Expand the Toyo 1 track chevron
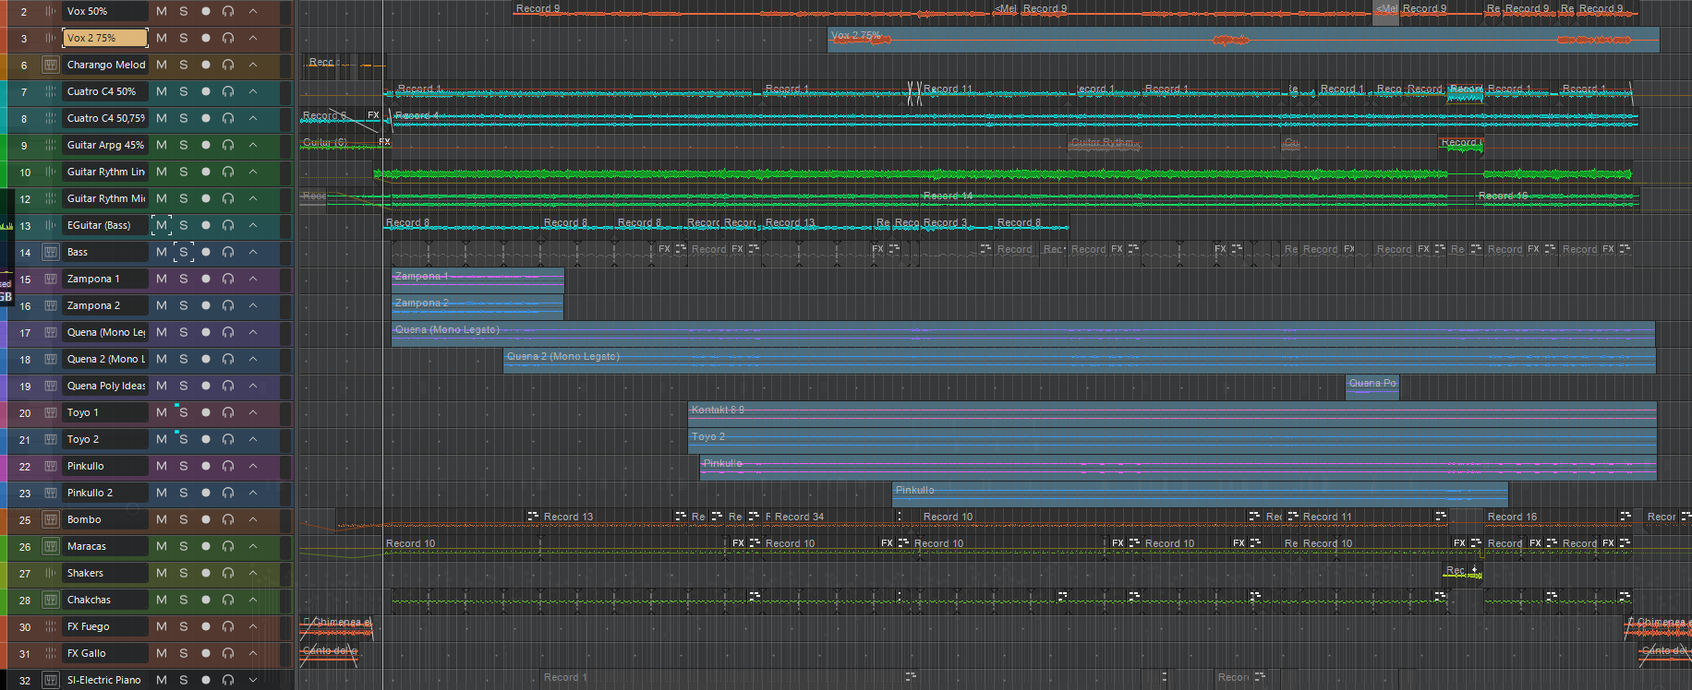The width and height of the screenshot is (1692, 690). (253, 412)
